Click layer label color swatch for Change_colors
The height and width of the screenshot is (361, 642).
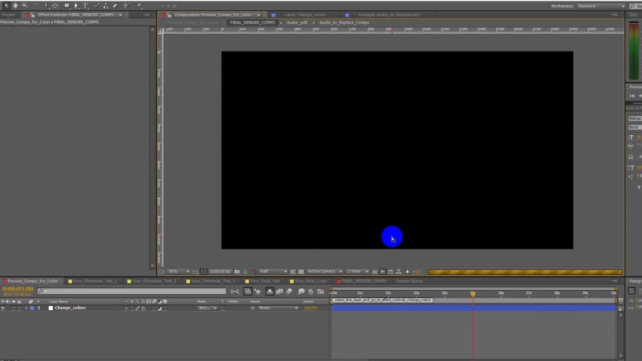[32, 308]
